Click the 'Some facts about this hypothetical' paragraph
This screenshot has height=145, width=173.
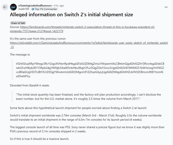click(x=78, y=108)
